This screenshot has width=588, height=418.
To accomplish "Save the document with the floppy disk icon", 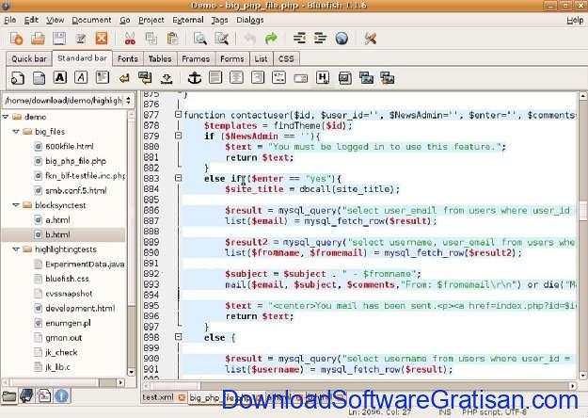I will pyautogui.click(x=59, y=39).
